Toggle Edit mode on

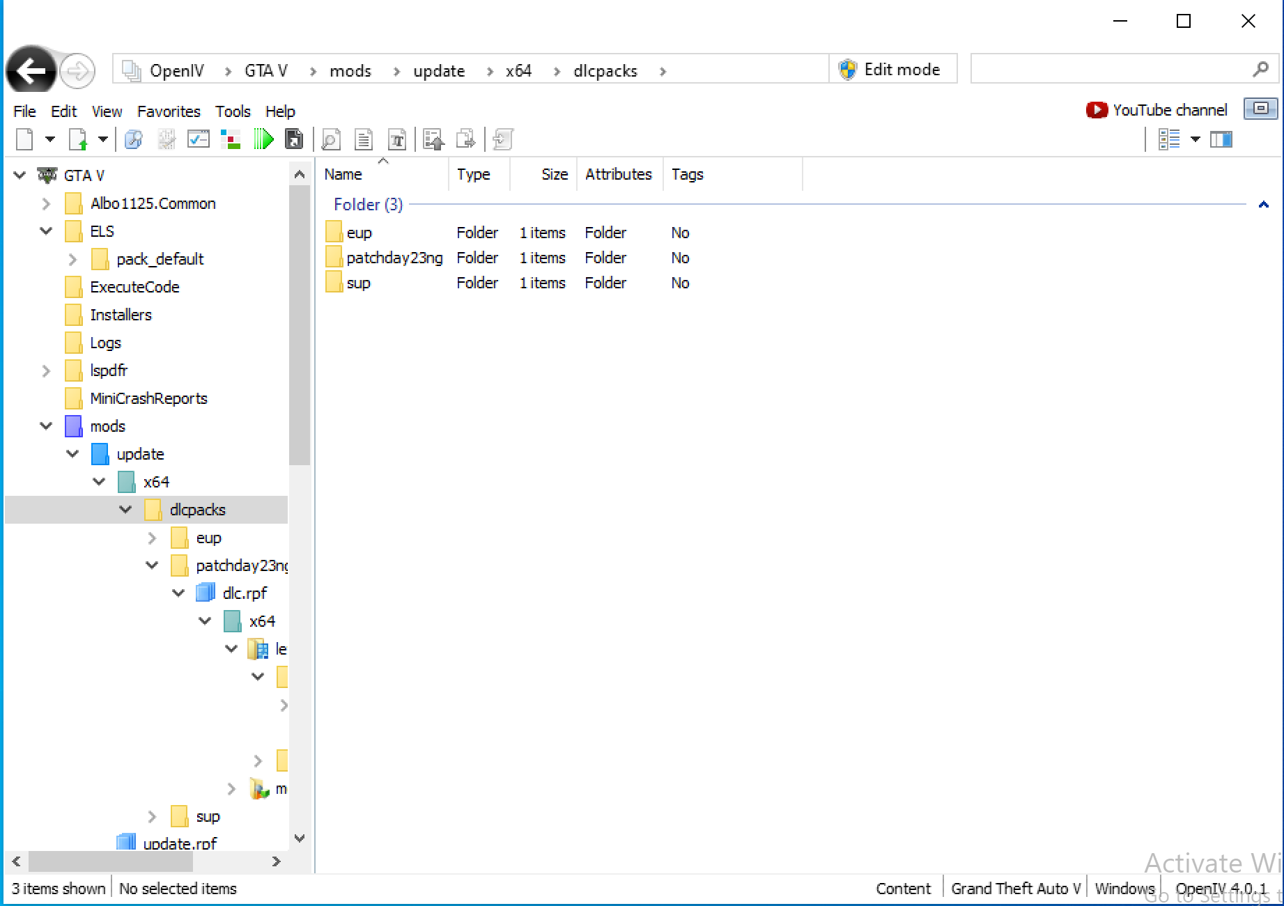pos(892,69)
